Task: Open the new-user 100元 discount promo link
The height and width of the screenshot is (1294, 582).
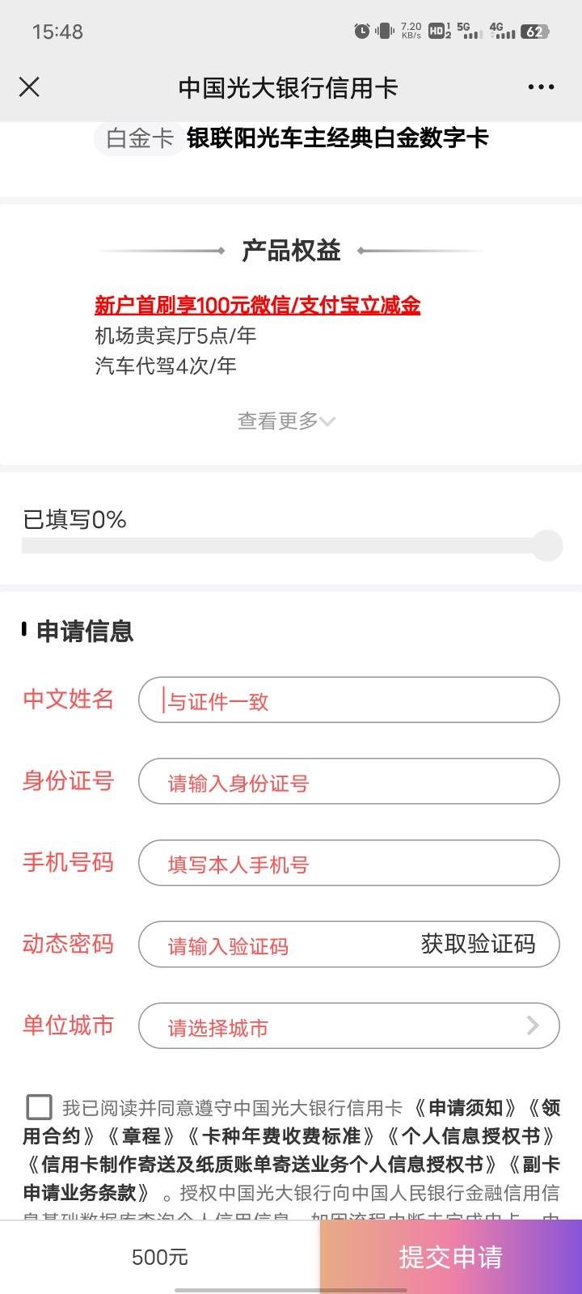Action: tap(258, 306)
